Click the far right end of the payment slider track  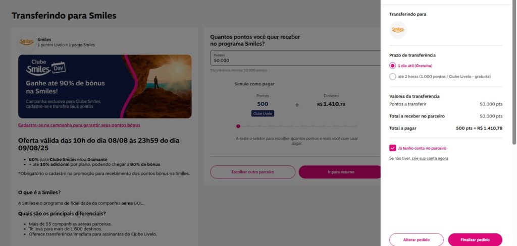(x=355, y=126)
